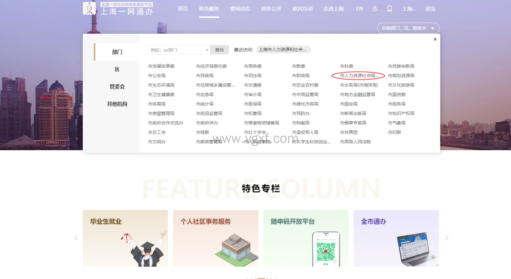Expand the 切换部门、区、管委会 dropdown
This screenshot has height=279, width=511.
pyautogui.click(x=408, y=28)
